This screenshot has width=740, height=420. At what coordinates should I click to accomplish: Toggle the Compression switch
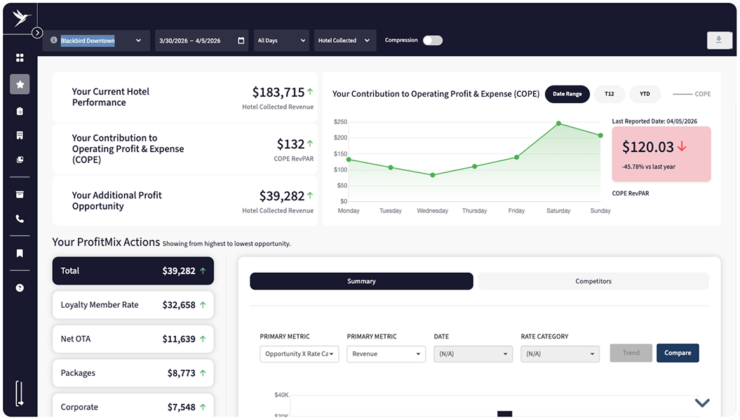432,41
